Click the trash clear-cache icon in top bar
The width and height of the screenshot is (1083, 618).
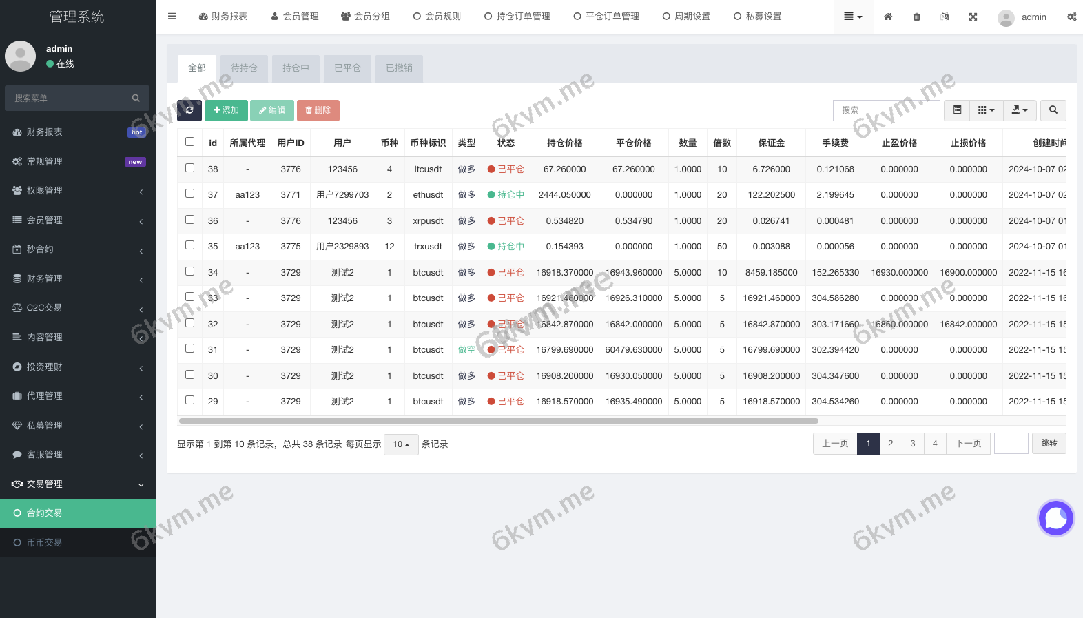(916, 17)
